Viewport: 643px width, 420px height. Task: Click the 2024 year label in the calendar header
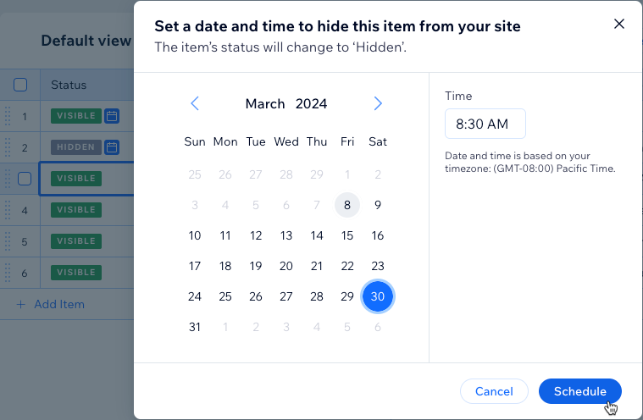tap(311, 103)
